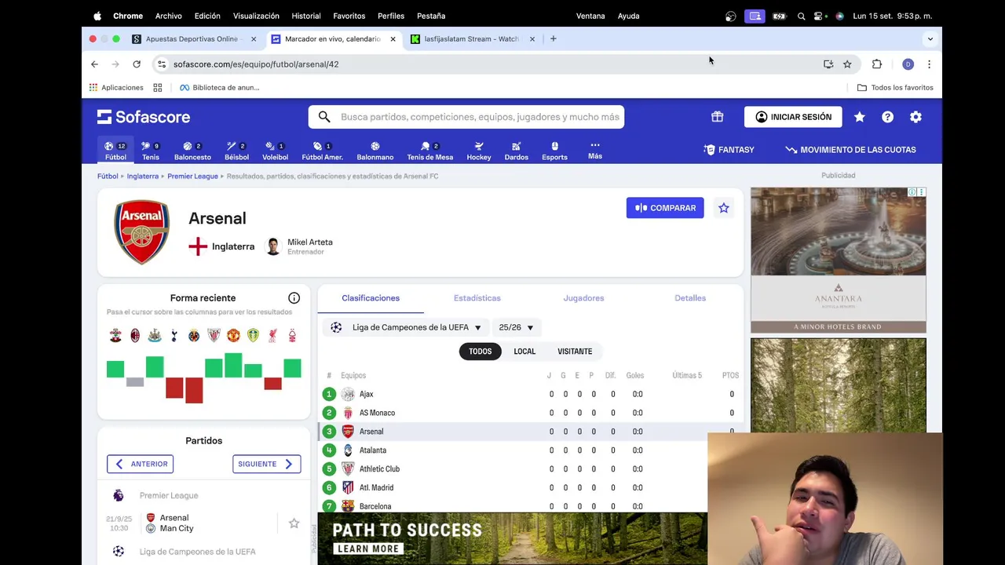Click the Anantara advertisement image

point(838,261)
